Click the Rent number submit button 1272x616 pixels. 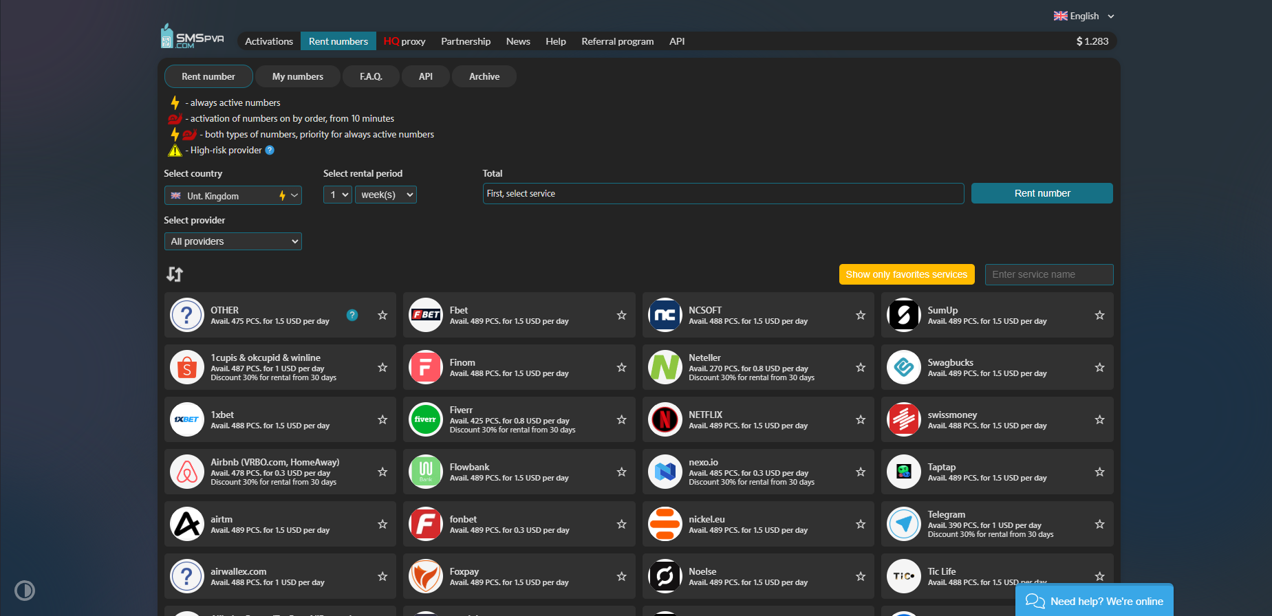[x=1042, y=193]
